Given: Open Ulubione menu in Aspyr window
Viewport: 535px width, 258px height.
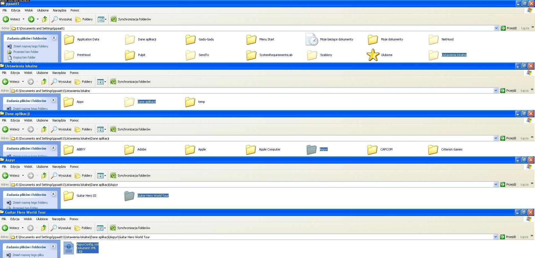Looking at the screenshot, I should (42, 167).
